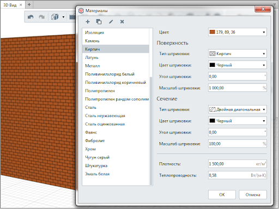Select Фаянс in materials list
The image size is (279, 209).
116,132
